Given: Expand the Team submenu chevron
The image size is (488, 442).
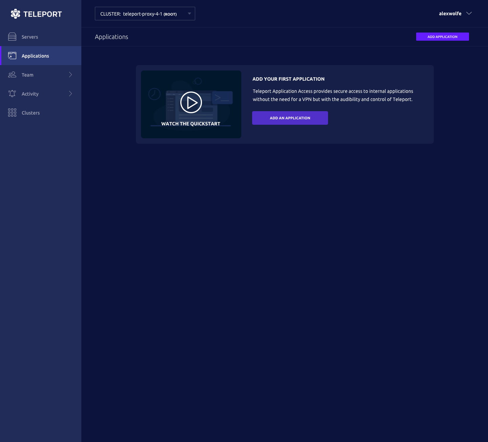Looking at the screenshot, I should 70,75.
